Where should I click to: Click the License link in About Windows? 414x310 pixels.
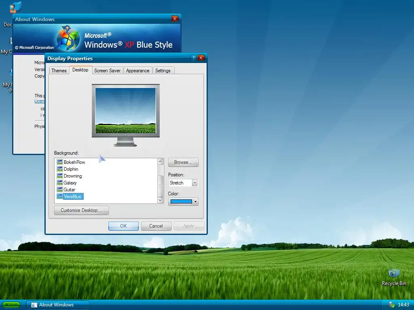pyautogui.click(x=39, y=101)
